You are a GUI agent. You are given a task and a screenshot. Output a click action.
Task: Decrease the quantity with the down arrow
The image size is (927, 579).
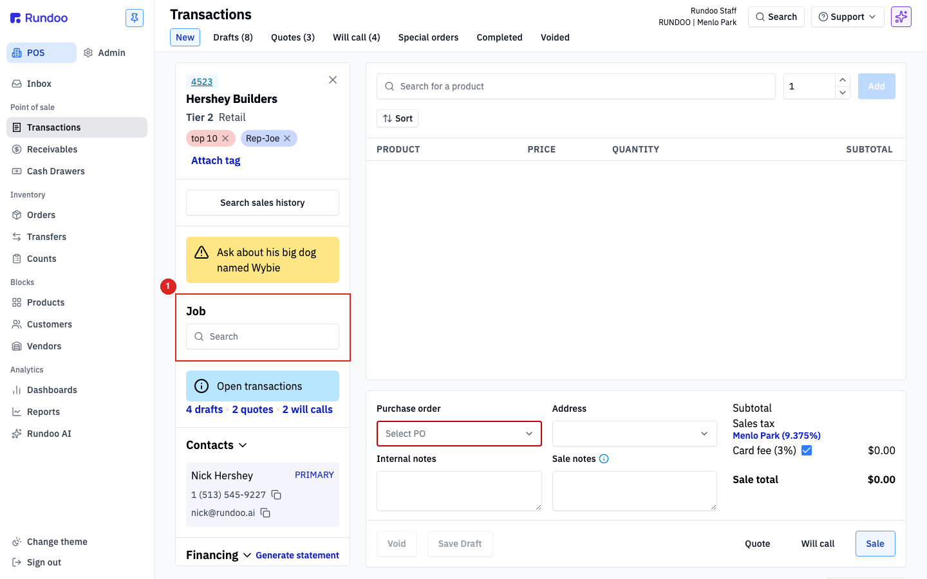click(843, 93)
